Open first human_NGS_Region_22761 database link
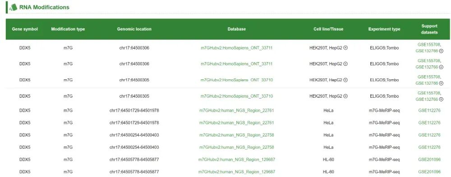Screen dimensions: 451x177 236,110
